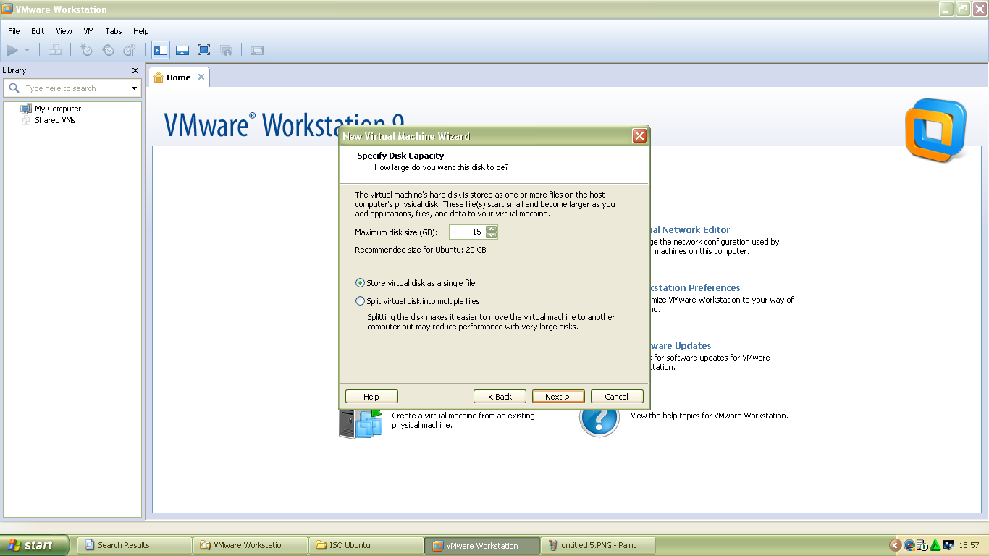
Task: Click the green triangle tray icon
Action: pos(935,545)
